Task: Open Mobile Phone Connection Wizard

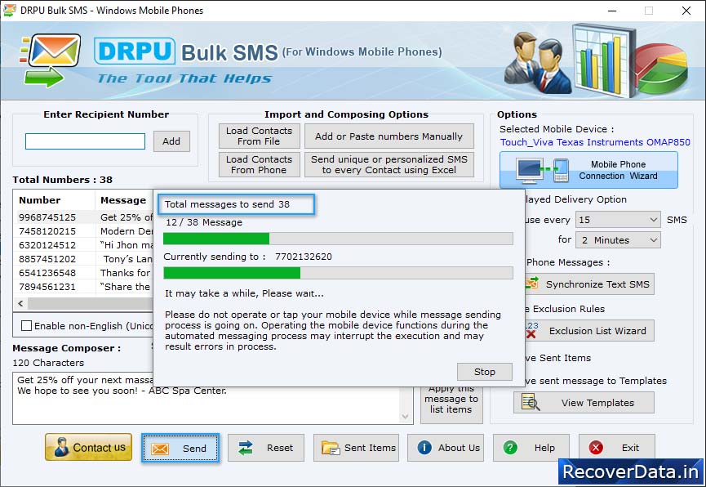Action: tap(588, 170)
